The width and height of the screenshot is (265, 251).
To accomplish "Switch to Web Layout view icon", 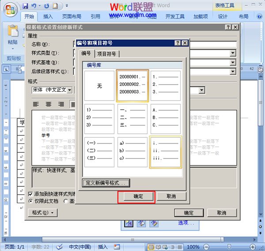I will click(165, 247).
